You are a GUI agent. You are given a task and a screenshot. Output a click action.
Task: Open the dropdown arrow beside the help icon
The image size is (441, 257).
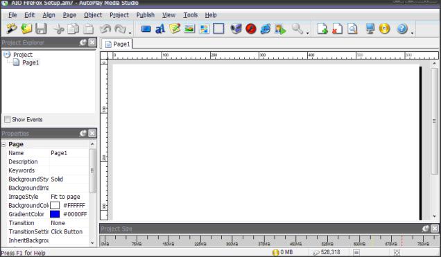[412, 33]
